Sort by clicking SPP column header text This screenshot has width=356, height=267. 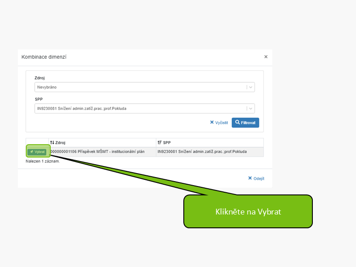pyautogui.click(x=167, y=142)
